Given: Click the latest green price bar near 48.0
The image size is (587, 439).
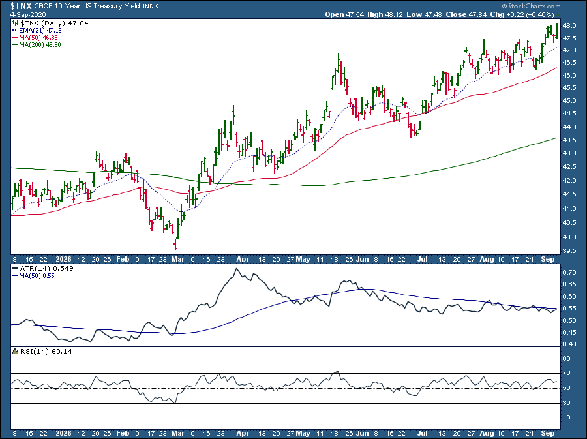Looking at the screenshot, I should (557, 31).
